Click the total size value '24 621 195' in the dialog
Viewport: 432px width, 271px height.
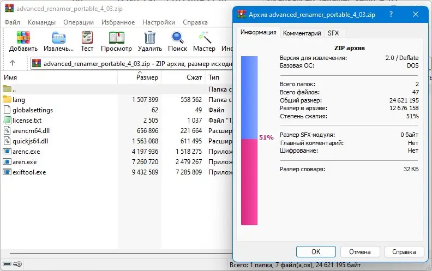pyautogui.click(x=404, y=100)
